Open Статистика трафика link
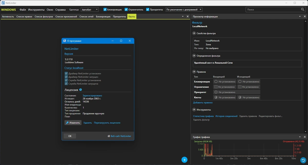 pyautogui.click(x=203, y=116)
